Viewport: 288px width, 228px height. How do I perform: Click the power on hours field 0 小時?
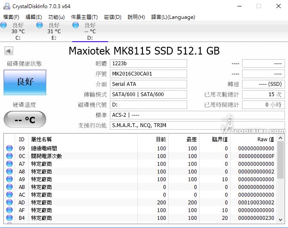pos(264,105)
